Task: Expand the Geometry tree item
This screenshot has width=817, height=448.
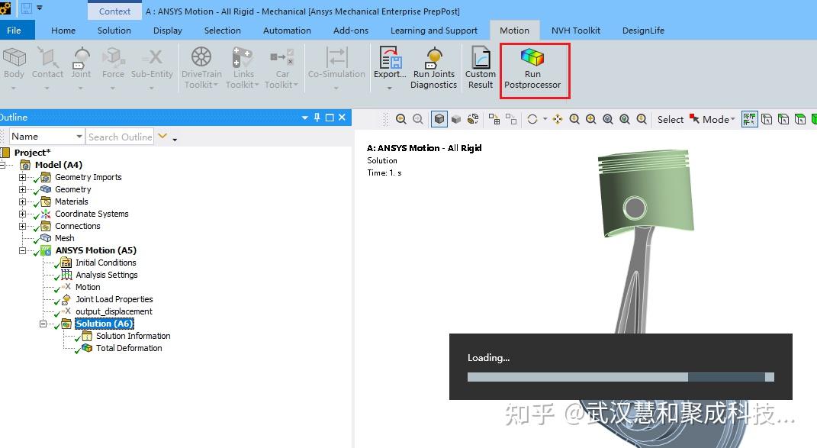Action: tap(24, 189)
